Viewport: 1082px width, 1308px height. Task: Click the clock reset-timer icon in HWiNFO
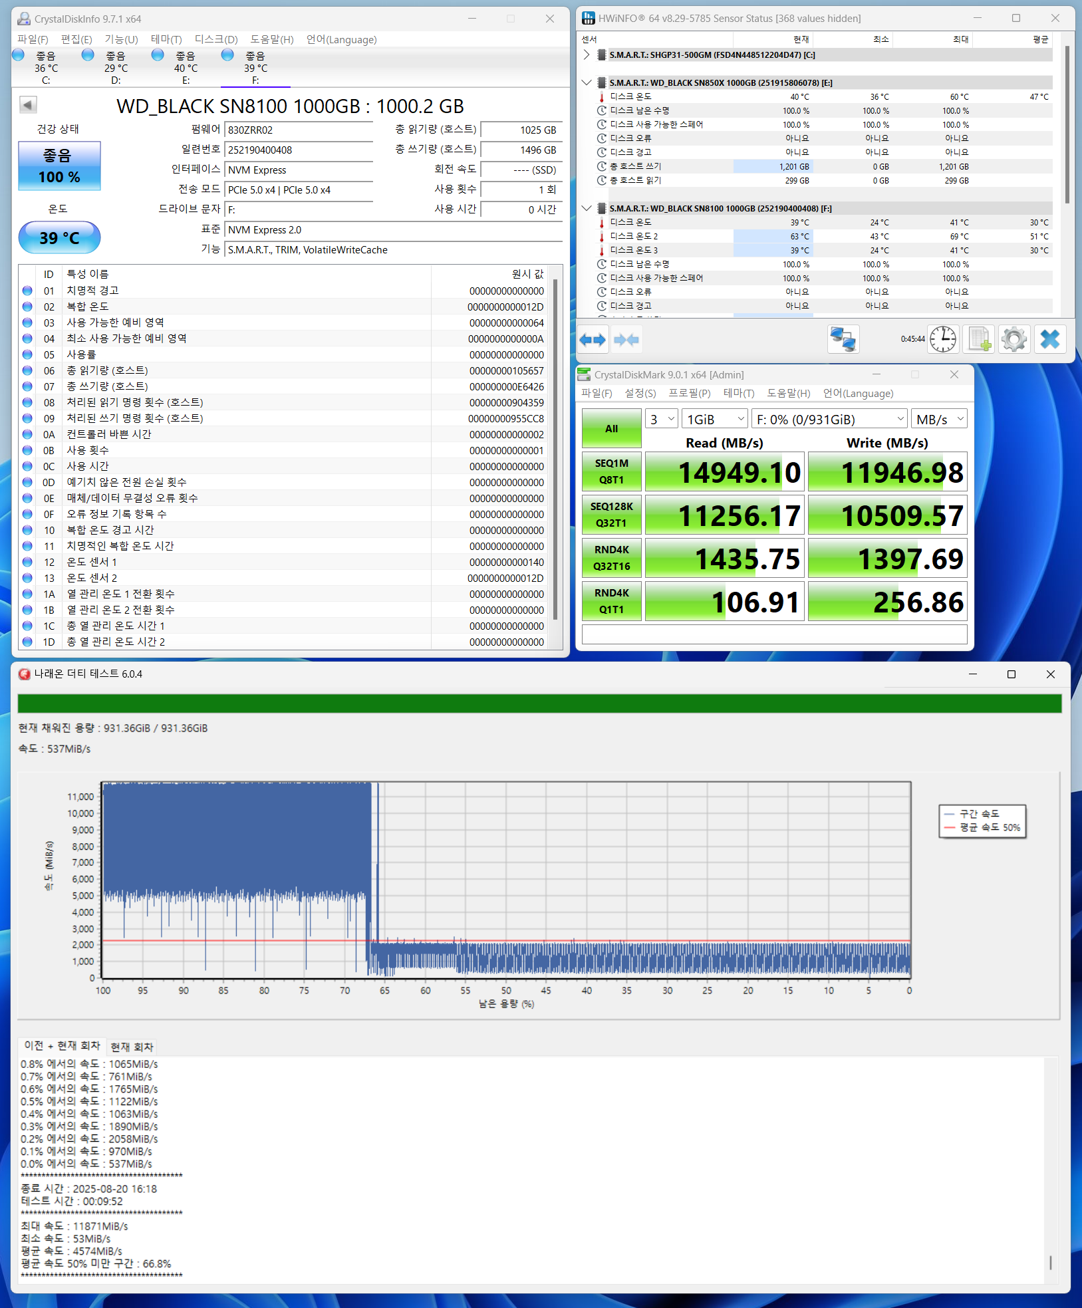[x=942, y=339]
